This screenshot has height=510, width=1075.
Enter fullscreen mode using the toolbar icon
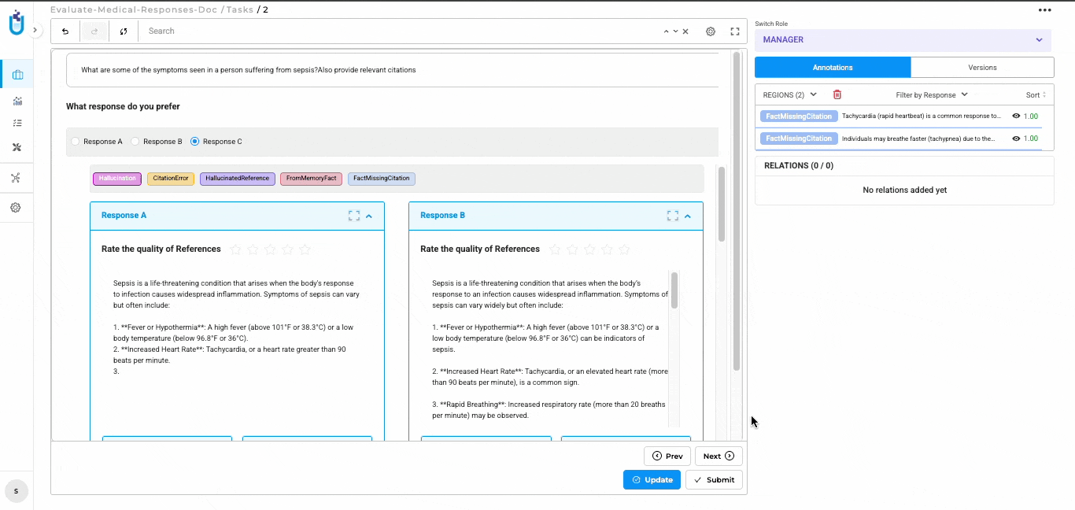point(735,31)
